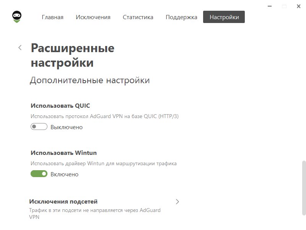The image size is (306, 230).
Task: Expand Исключения подсетей with the chevron arrow
Action: click(x=177, y=202)
